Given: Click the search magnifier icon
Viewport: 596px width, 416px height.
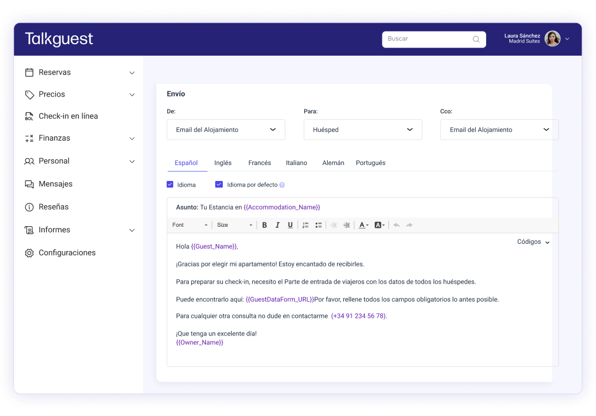Looking at the screenshot, I should click(476, 39).
